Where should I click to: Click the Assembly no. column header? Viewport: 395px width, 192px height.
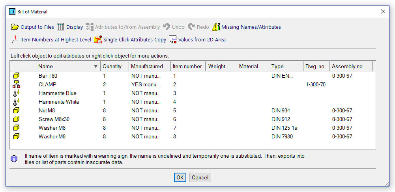[x=347, y=66]
